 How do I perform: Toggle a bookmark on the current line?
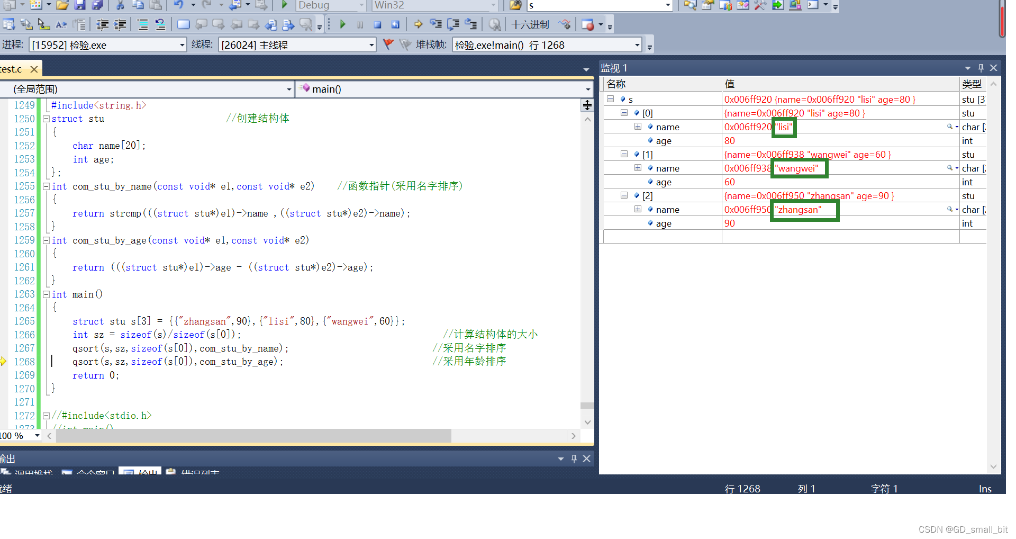[x=184, y=24]
